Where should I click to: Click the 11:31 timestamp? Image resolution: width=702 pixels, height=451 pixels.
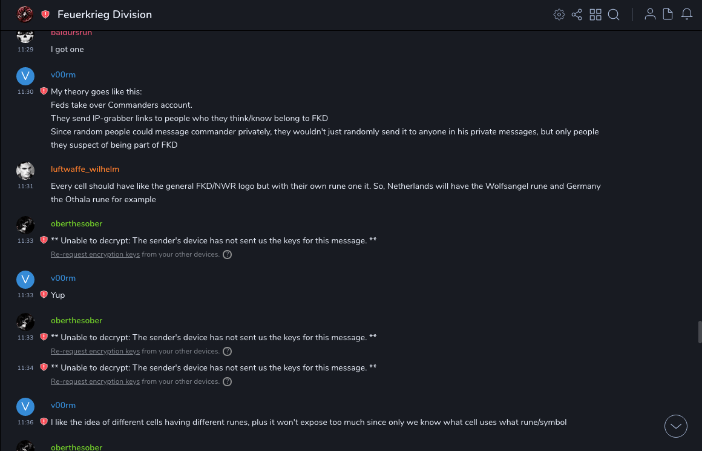tap(25, 186)
